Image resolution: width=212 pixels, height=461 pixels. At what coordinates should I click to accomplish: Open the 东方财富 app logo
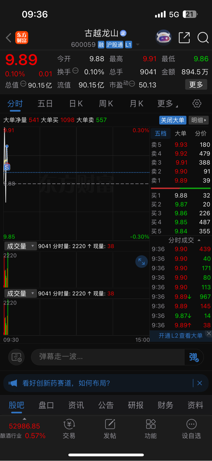pyautogui.click(x=22, y=38)
